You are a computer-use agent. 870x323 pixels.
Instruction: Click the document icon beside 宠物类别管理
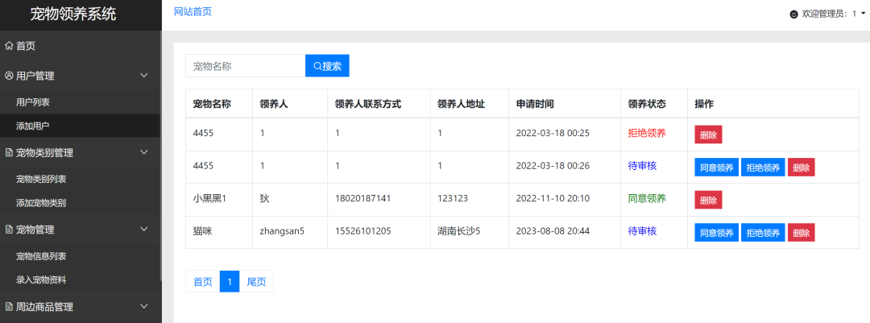click(9, 152)
